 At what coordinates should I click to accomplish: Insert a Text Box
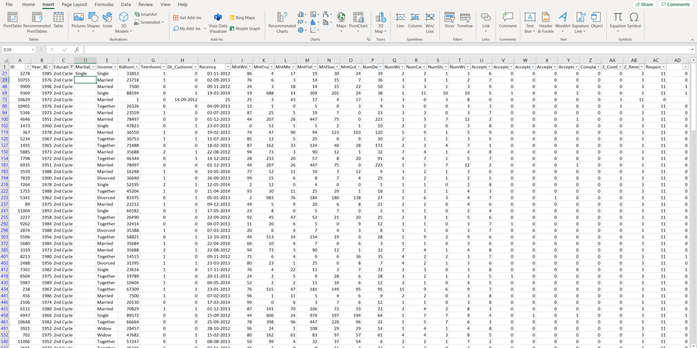pos(529,23)
